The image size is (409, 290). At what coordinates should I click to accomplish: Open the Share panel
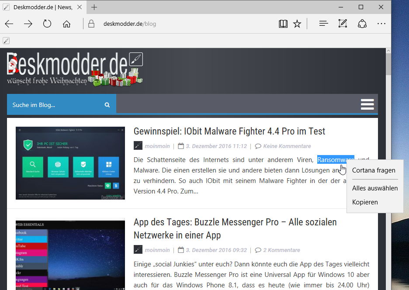coord(362,24)
